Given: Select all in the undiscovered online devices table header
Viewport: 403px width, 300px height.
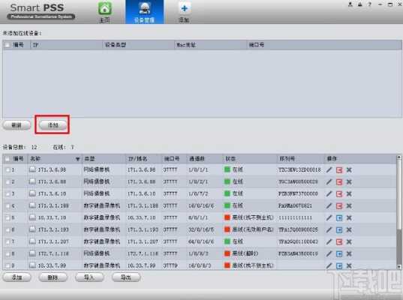Looking at the screenshot, I should [8, 45].
